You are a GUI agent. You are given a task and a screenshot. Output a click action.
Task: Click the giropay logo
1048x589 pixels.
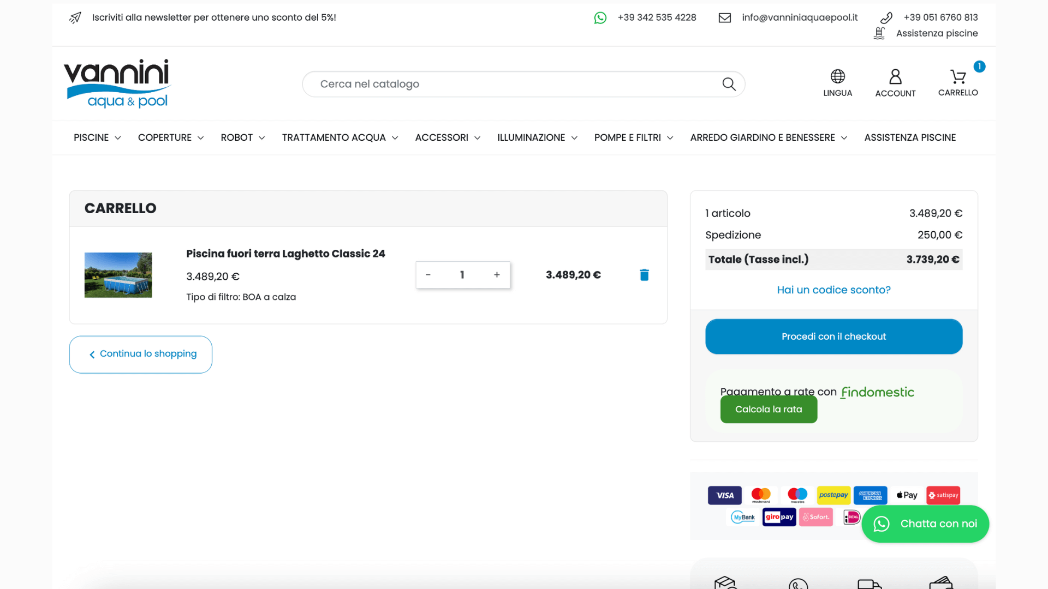pyautogui.click(x=779, y=517)
